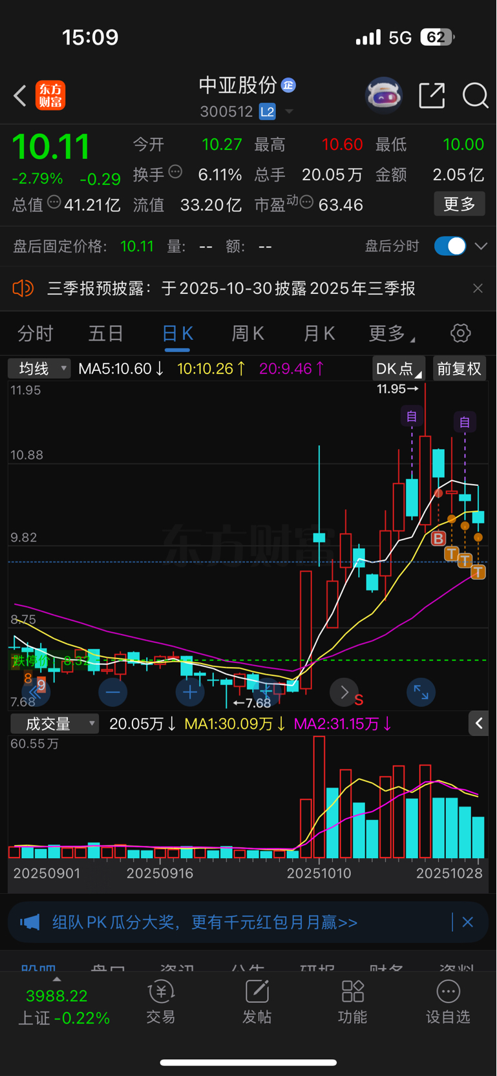Open the AI robot assistant avatar
497x1076 pixels.
coord(384,96)
